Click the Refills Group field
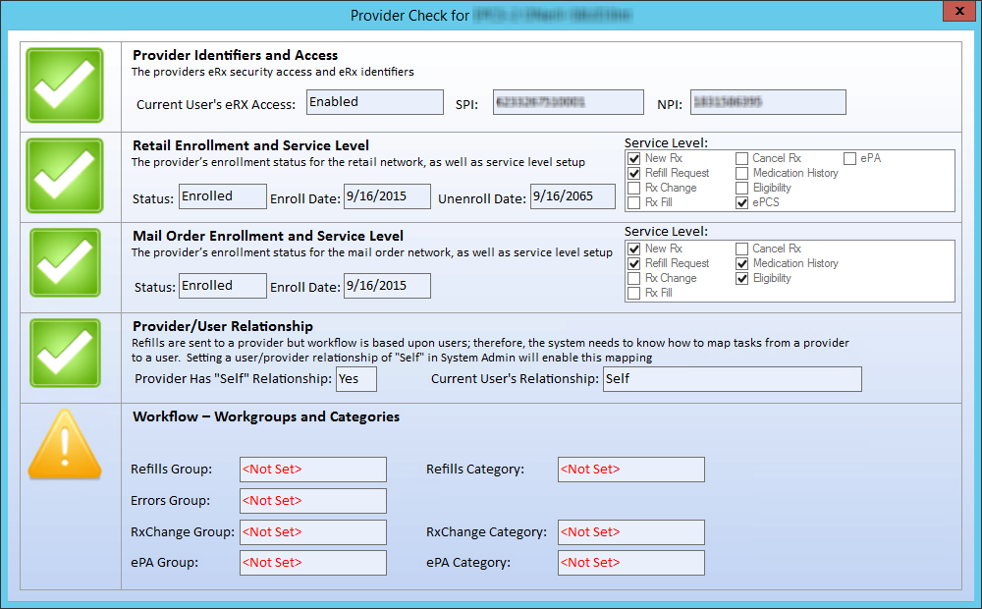 point(313,470)
